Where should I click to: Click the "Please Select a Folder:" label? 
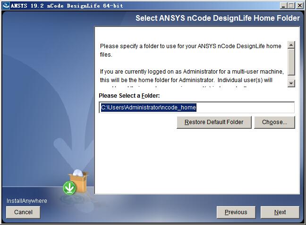[x=129, y=96]
